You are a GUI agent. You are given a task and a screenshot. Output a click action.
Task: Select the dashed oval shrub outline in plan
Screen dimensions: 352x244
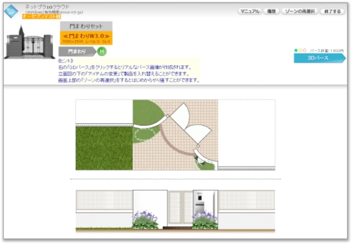145,135
